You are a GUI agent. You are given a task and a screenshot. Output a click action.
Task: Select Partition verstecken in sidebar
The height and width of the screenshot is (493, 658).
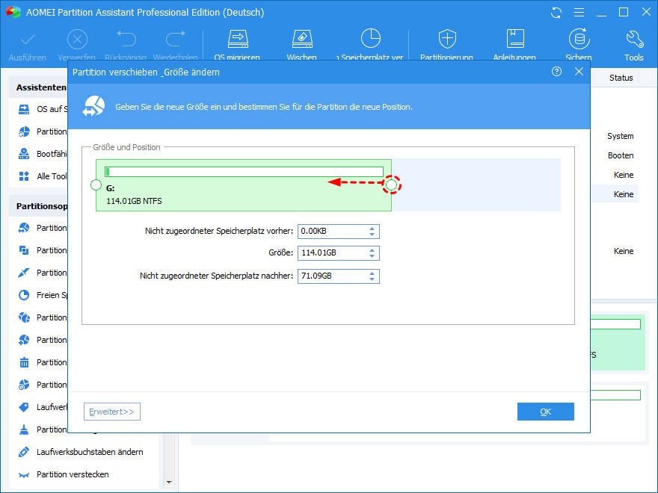click(73, 474)
